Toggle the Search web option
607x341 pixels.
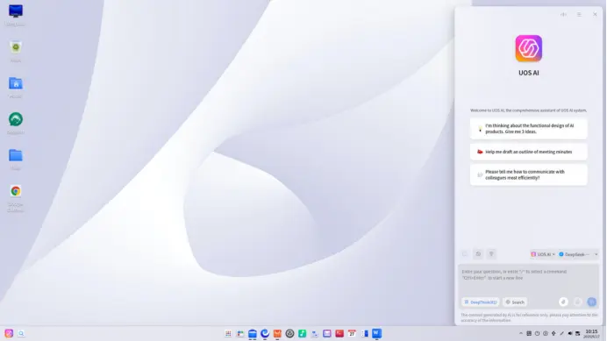[515, 302]
